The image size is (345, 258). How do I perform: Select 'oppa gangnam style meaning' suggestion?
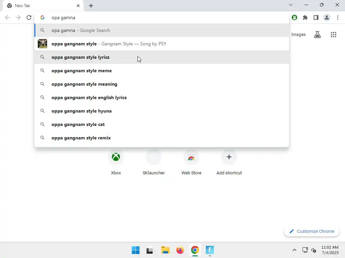(162, 84)
